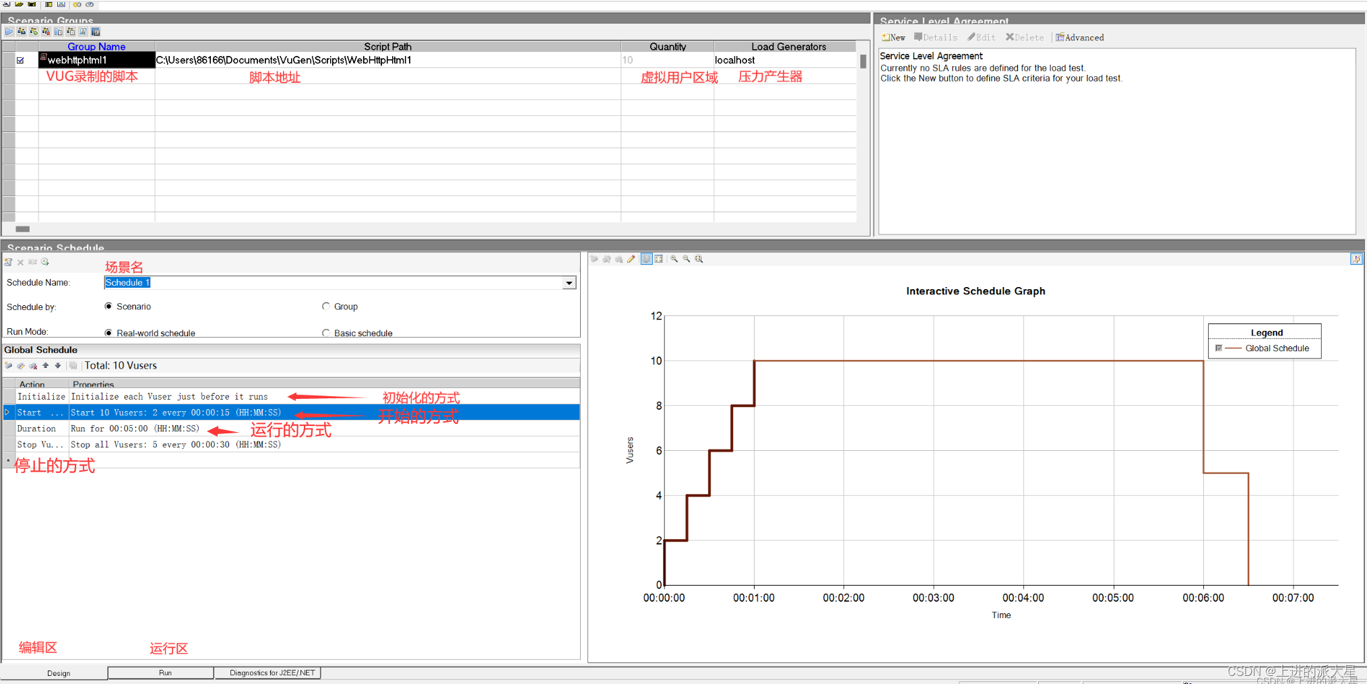The width and height of the screenshot is (1367, 684).
Task: Click the Start Scenario blue play icon
Action: (9, 32)
